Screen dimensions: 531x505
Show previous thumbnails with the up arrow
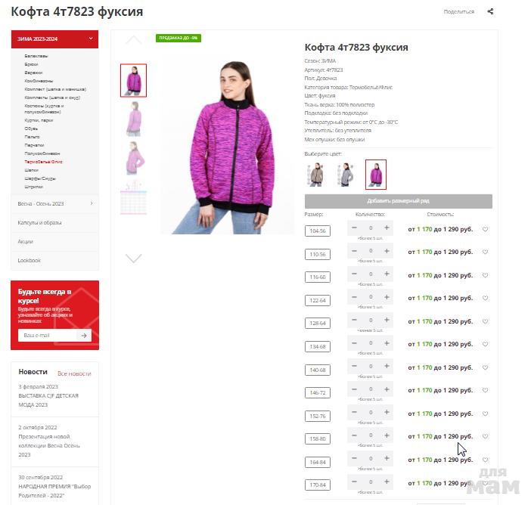click(133, 40)
